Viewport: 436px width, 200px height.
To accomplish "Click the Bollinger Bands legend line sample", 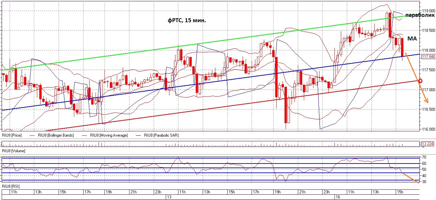I will [32, 135].
